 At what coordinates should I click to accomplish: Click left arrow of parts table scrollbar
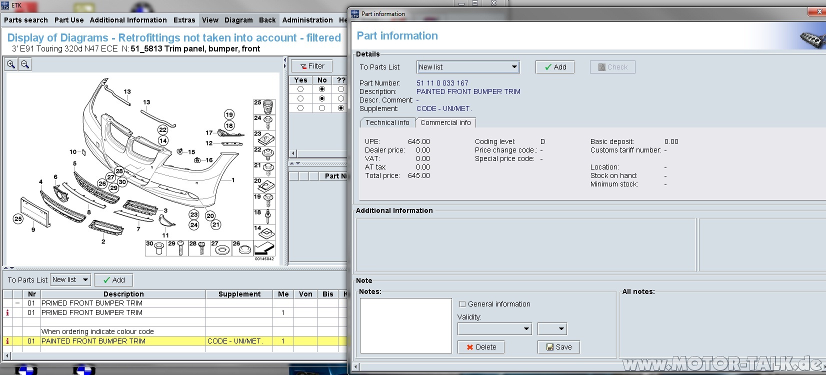[x=6, y=356]
